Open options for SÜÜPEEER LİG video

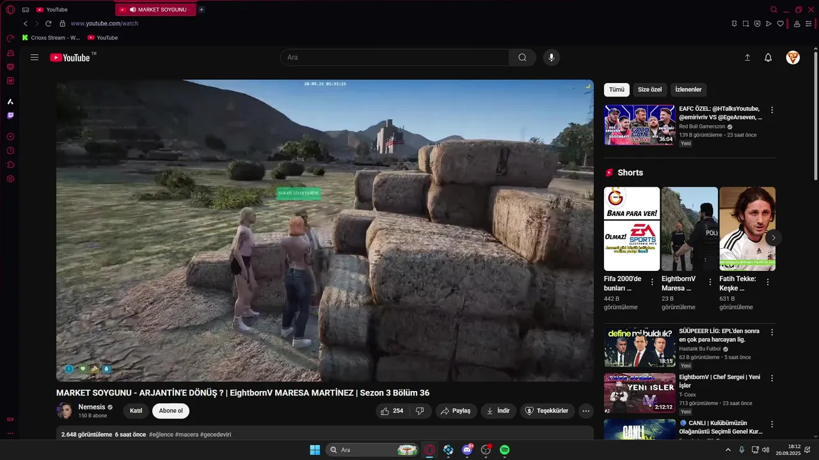click(772, 332)
